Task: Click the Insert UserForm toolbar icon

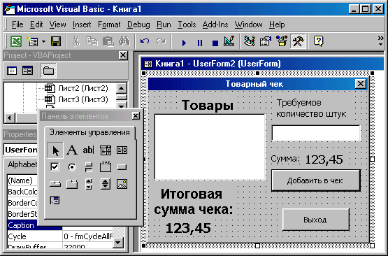Action: (32, 41)
